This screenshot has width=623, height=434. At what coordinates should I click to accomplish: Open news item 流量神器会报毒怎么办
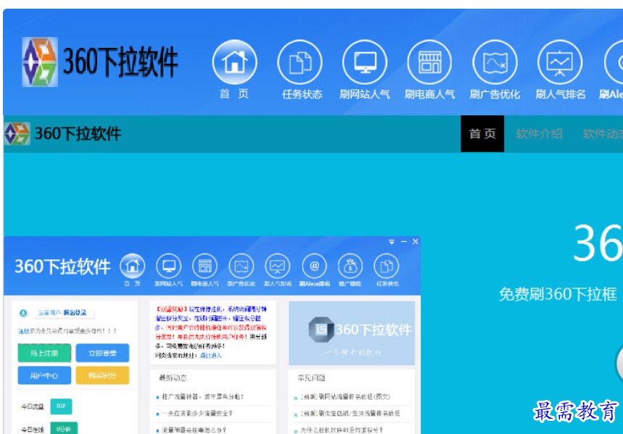194,430
